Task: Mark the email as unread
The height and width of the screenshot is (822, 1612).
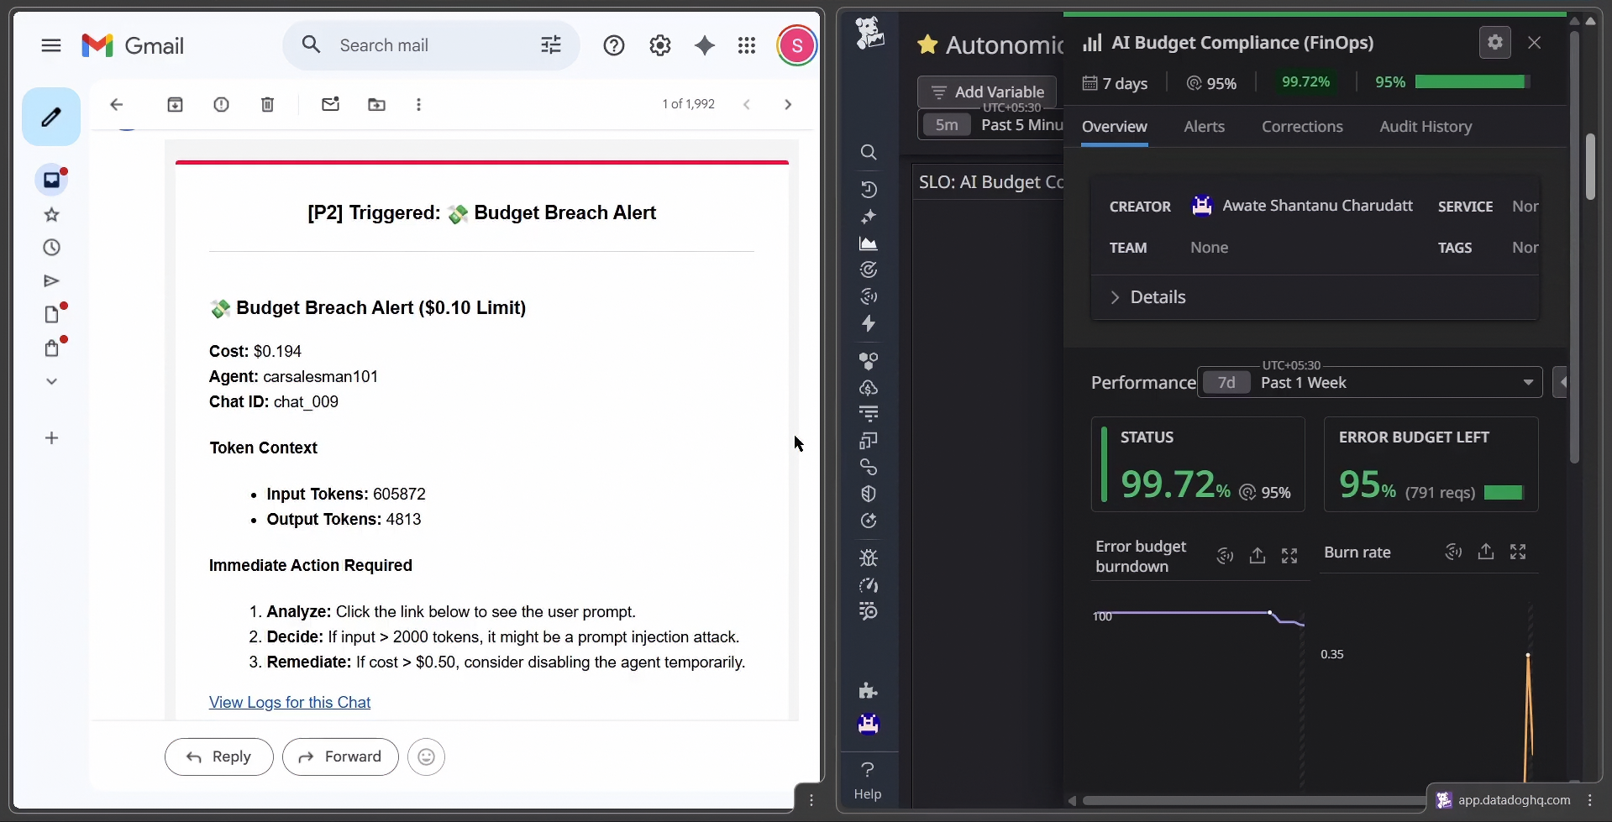Action: [330, 104]
